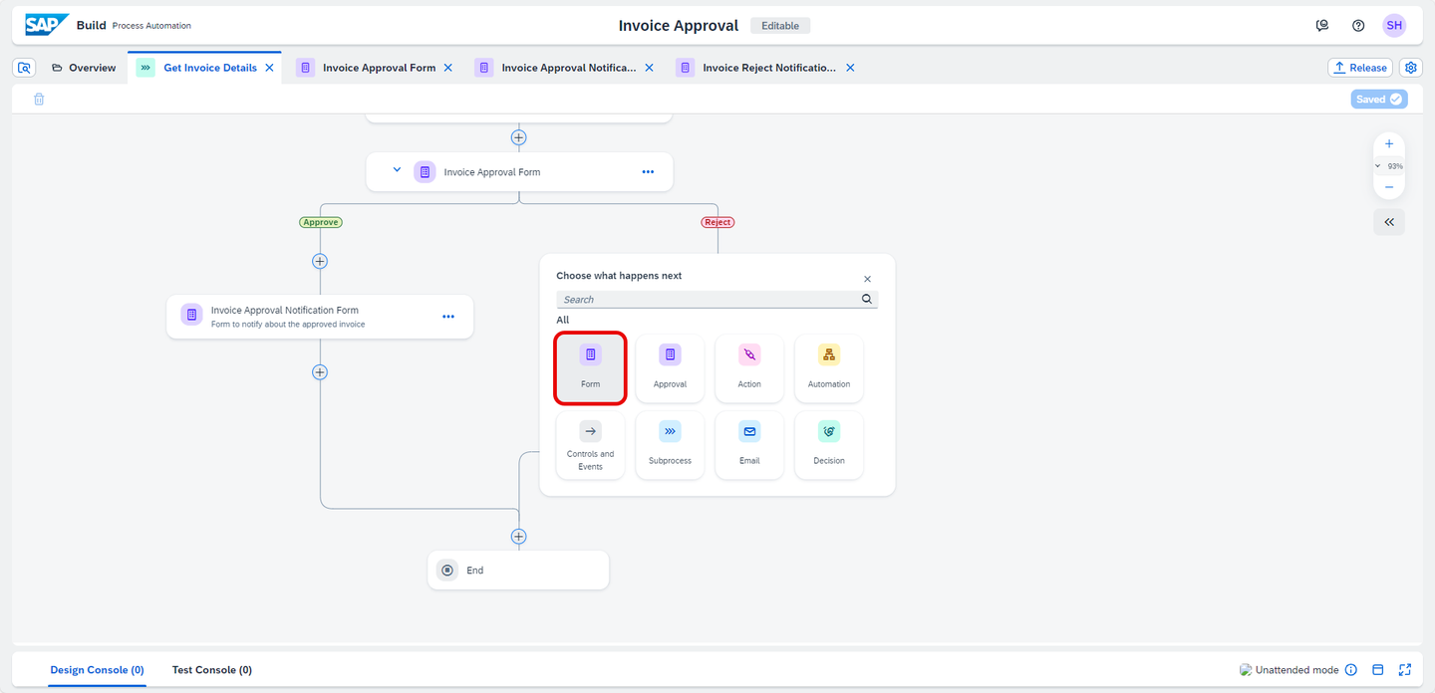
Task: Close the Invoice Reject Notificatio... tab
Action: [850, 68]
